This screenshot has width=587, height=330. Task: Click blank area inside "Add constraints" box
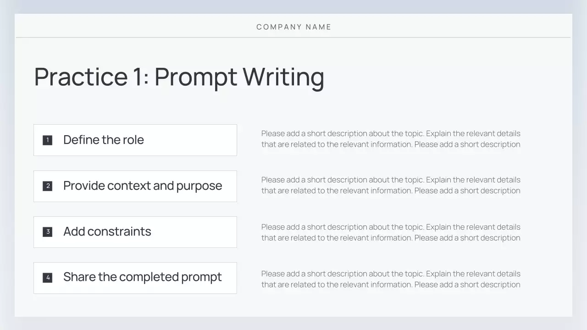pos(197,232)
